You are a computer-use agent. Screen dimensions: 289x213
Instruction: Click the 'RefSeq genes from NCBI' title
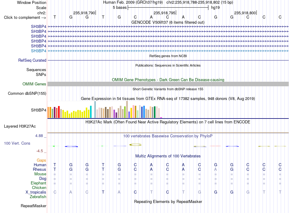(168, 56)
